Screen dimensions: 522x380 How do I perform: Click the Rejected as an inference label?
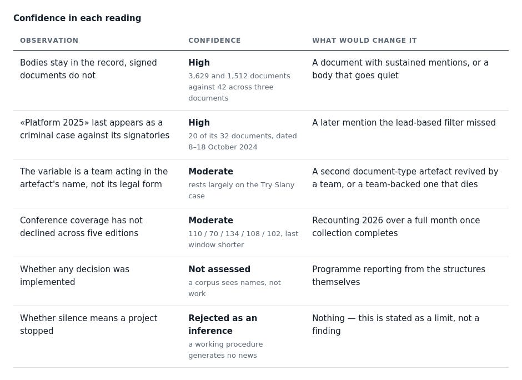coord(223,324)
